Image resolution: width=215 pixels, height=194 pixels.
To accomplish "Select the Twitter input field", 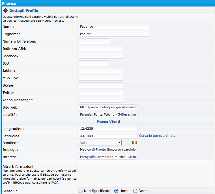I will pyautogui.click(x=101, y=92).
